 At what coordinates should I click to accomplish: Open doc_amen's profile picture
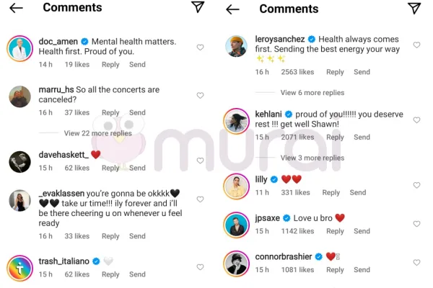(x=19, y=48)
